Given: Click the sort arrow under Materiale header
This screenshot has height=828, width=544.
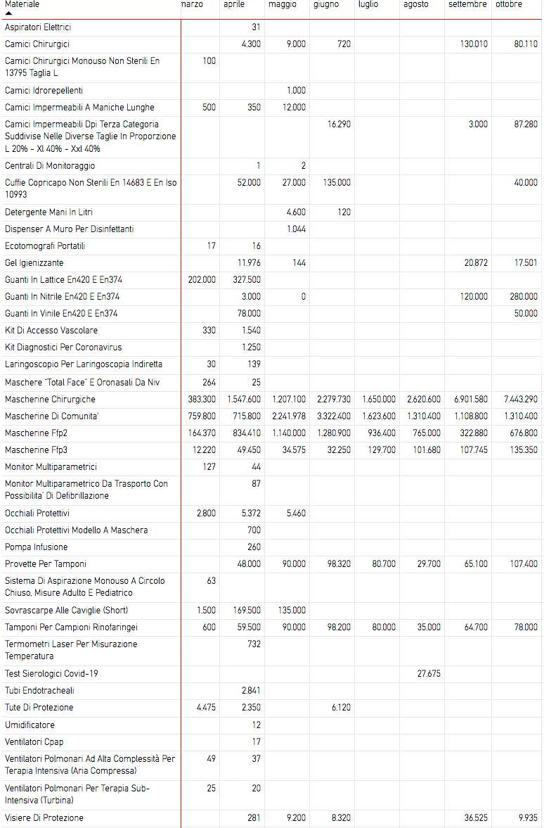Looking at the screenshot, I should tap(8, 13).
